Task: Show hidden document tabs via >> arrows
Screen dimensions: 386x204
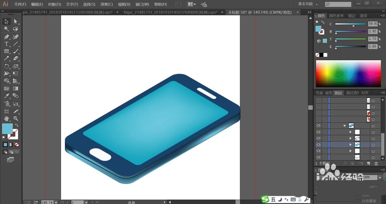Action: [309, 12]
